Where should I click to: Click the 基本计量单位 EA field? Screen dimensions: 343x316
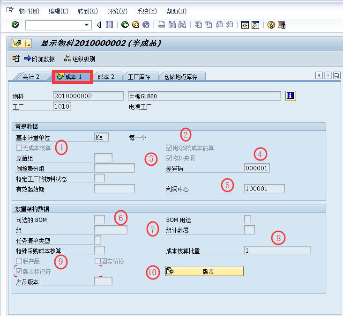pyautogui.click(x=101, y=137)
